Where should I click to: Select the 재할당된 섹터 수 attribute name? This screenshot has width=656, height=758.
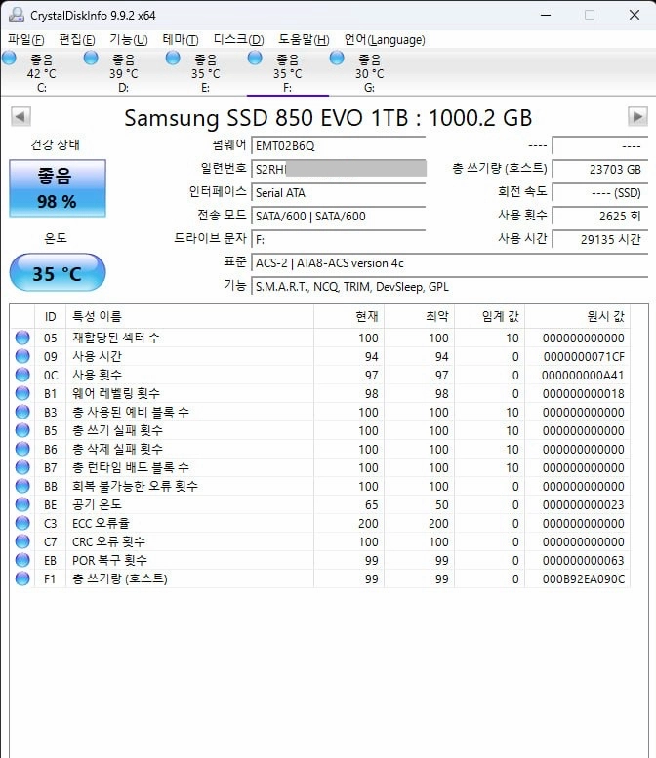click(x=116, y=338)
